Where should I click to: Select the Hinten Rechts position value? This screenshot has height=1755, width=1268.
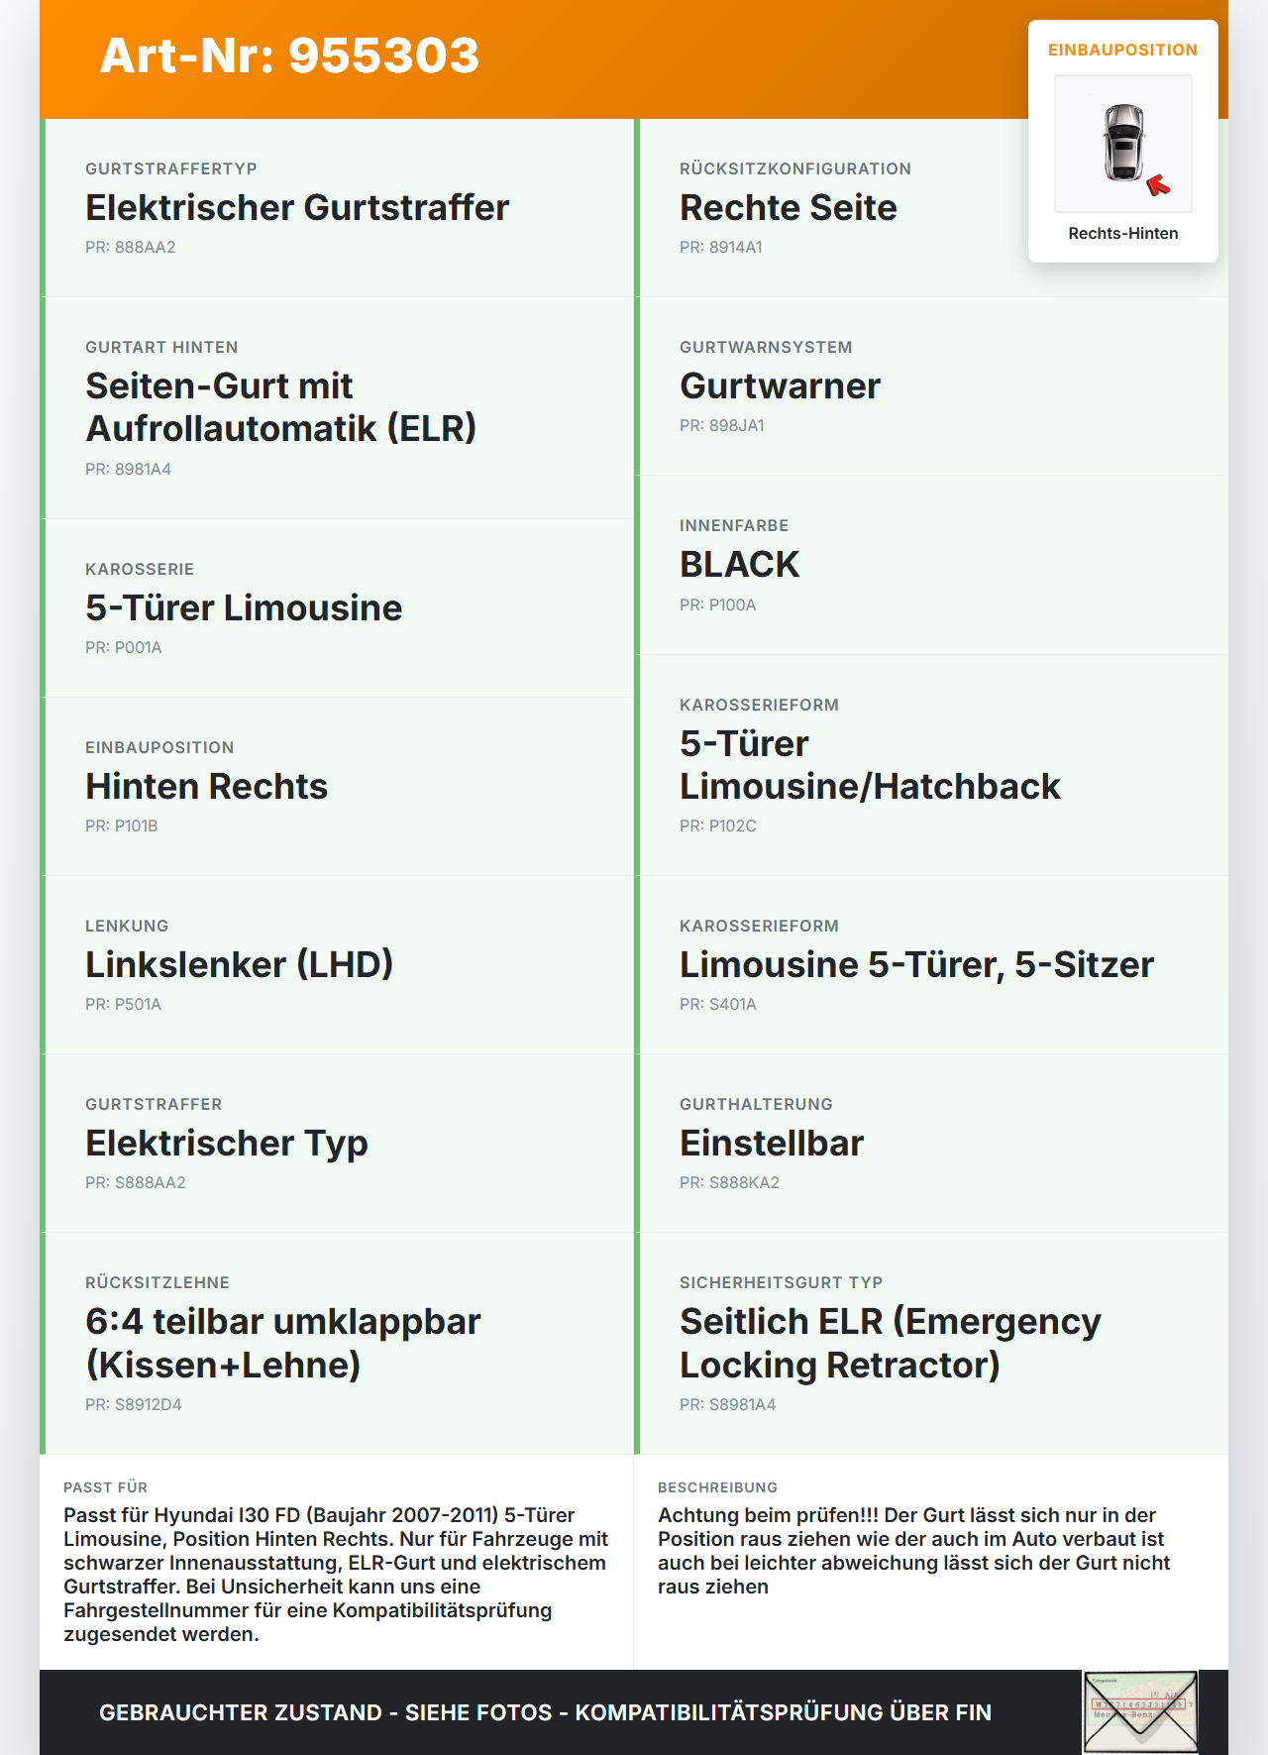(x=206, y=787)
